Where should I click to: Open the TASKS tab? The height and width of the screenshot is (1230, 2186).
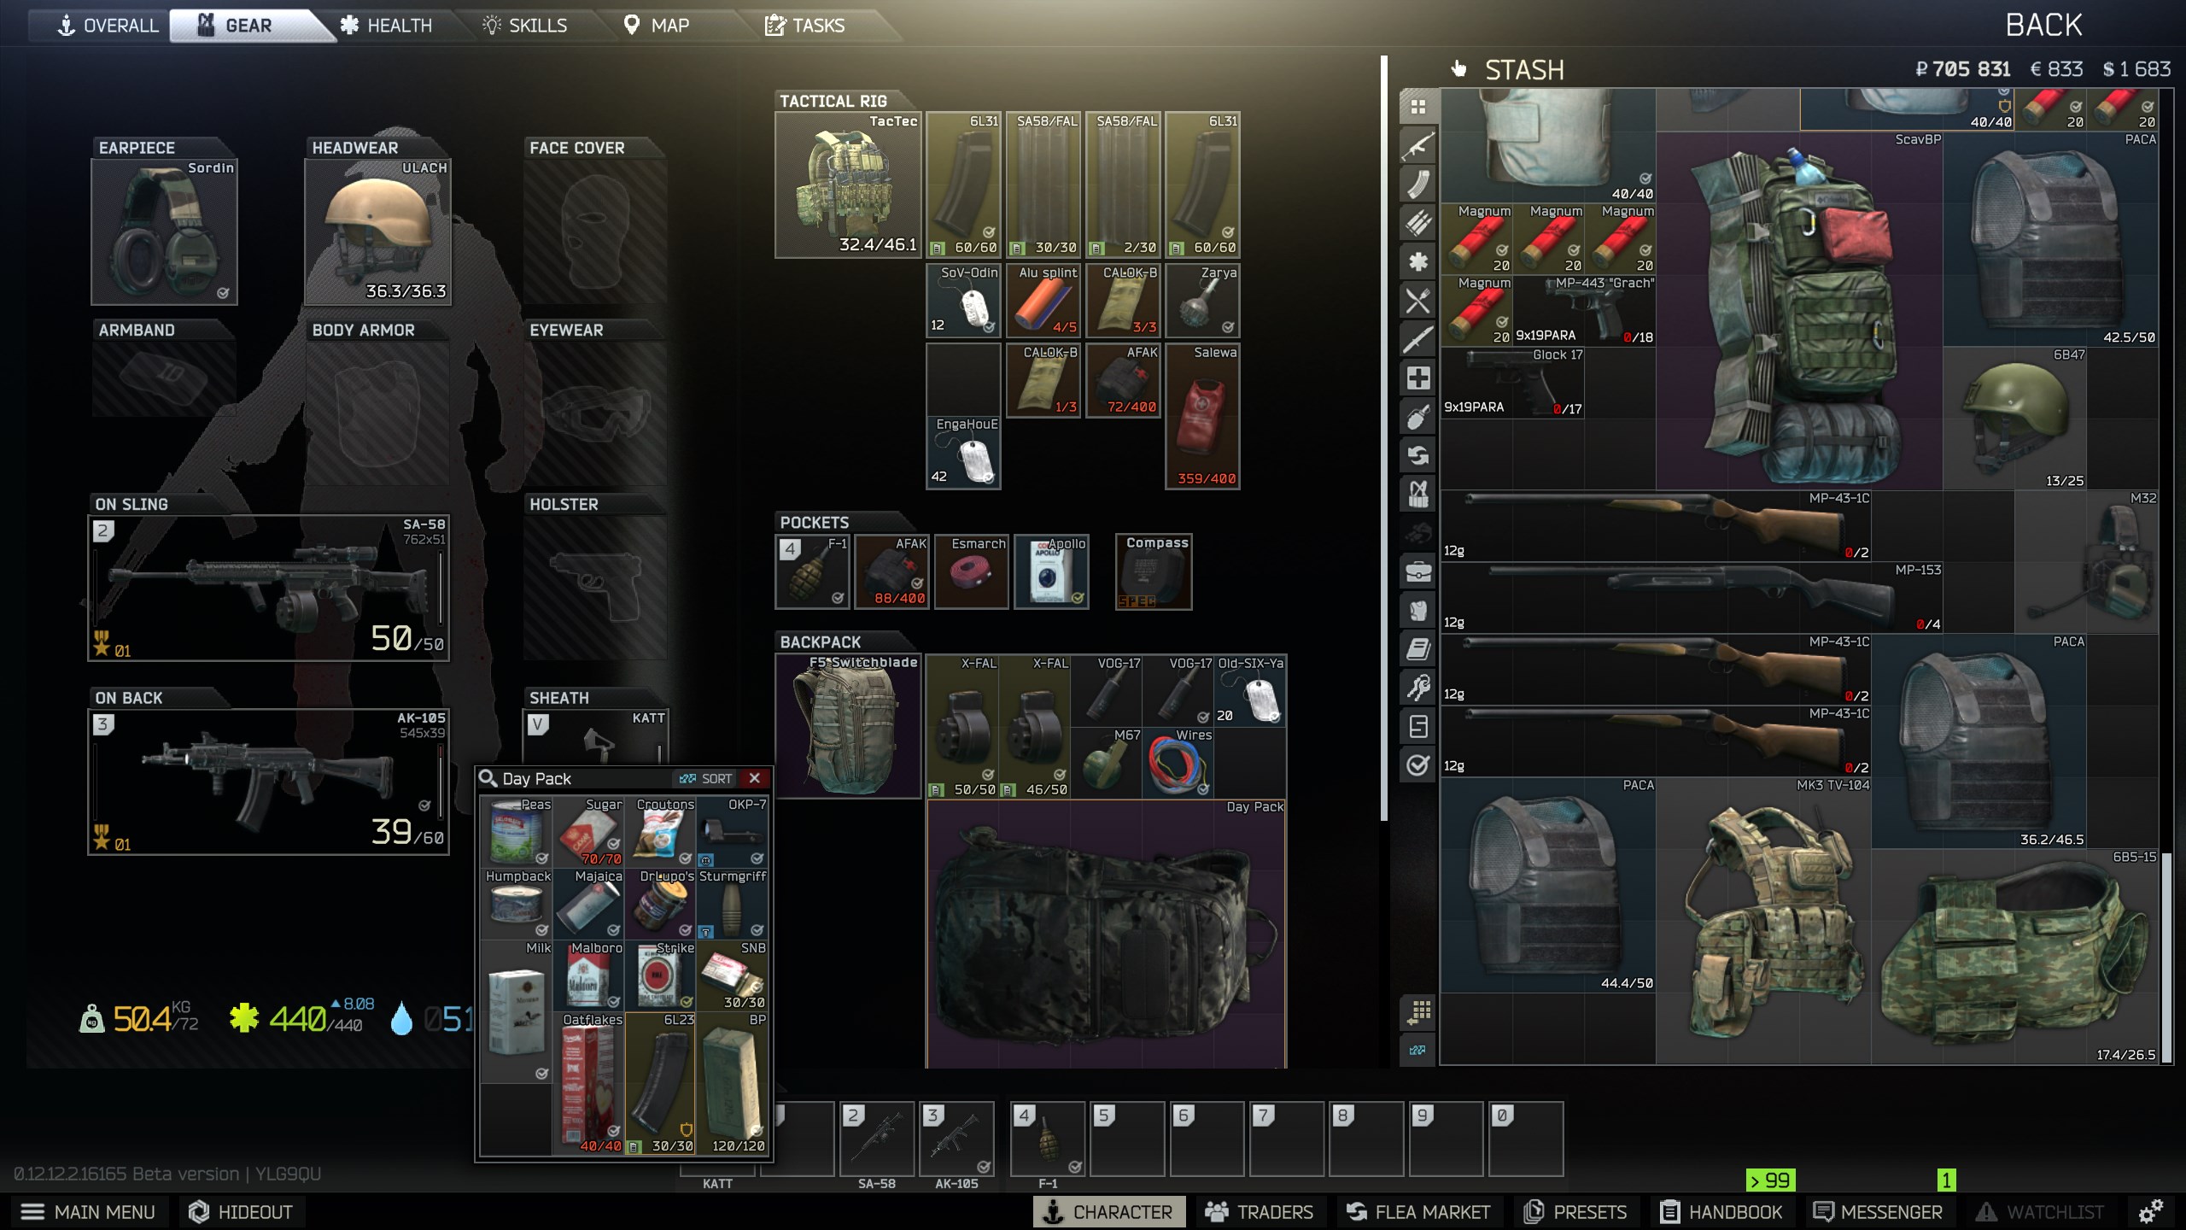pos(805,26)
